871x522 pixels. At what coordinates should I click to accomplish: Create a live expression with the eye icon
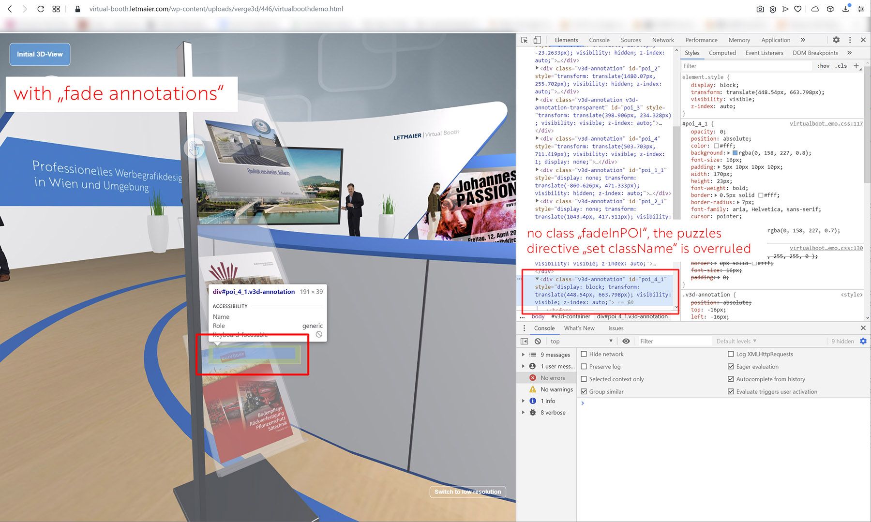point(626,341)
